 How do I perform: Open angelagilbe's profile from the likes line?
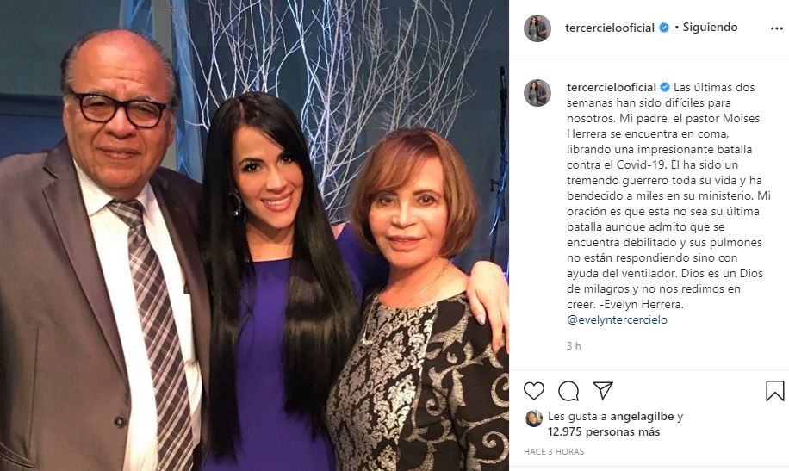tap(642, 417)
